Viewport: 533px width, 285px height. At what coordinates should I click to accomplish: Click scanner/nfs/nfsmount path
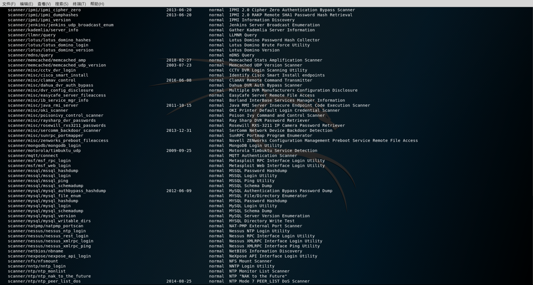click(x=33, y=261)
